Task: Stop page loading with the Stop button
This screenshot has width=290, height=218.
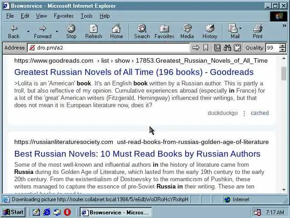Action: click(71, 31)
